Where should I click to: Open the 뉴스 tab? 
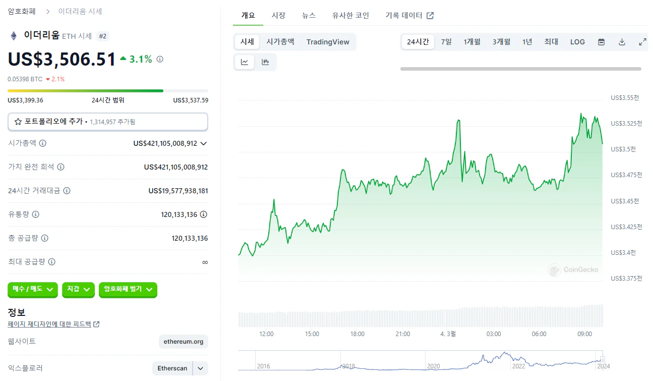point(309,16)
